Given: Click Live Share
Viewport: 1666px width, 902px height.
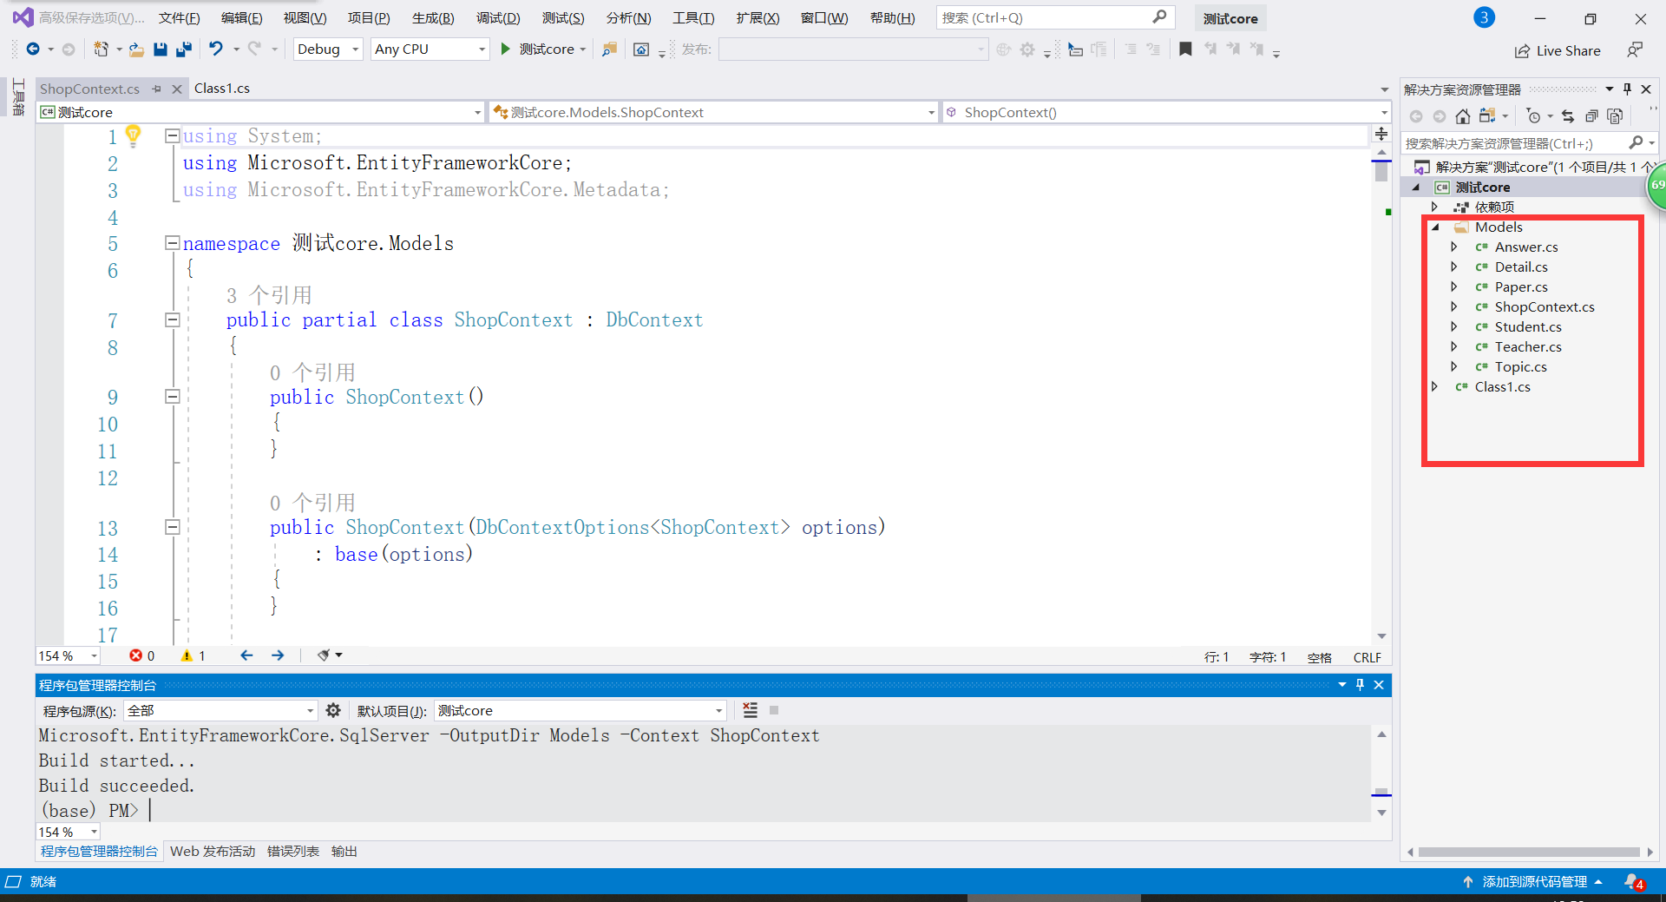Looking at the screenshot, I should pos(1558,50).
